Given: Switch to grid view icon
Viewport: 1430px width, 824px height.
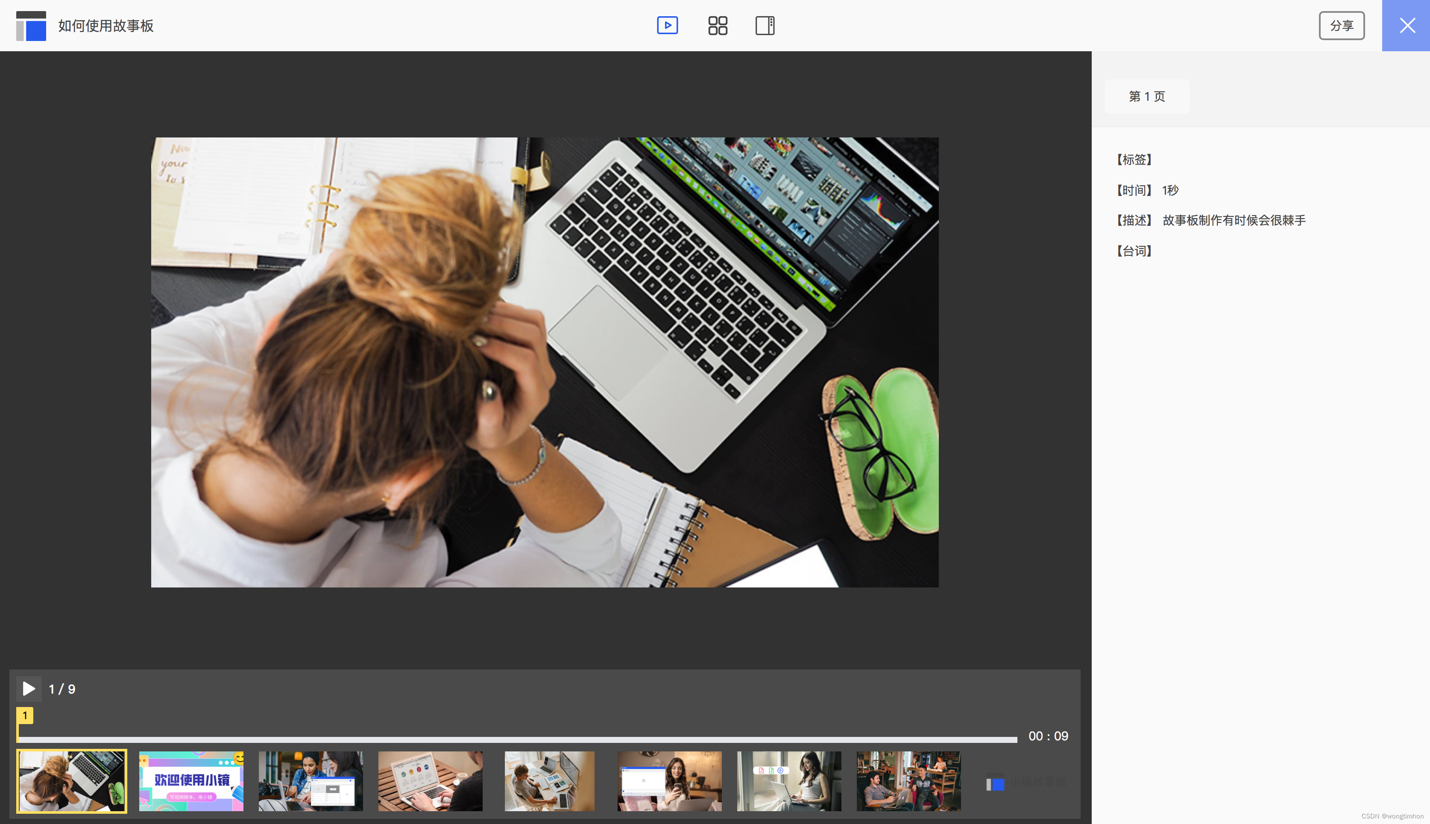Looking at the screenshot, I should [x=717, y=26].
